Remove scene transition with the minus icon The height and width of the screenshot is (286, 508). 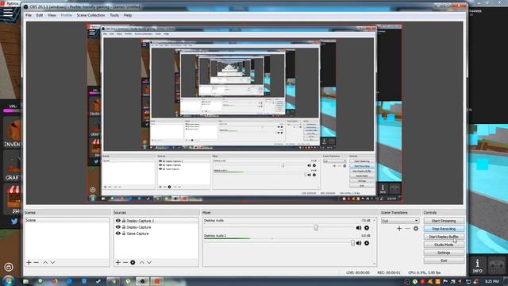click(x=407, y=229)
